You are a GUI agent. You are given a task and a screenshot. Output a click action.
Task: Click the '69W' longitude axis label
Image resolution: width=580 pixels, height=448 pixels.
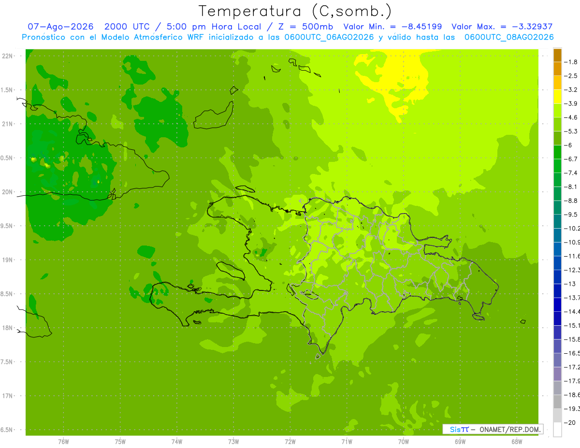[x=460, y=441]
